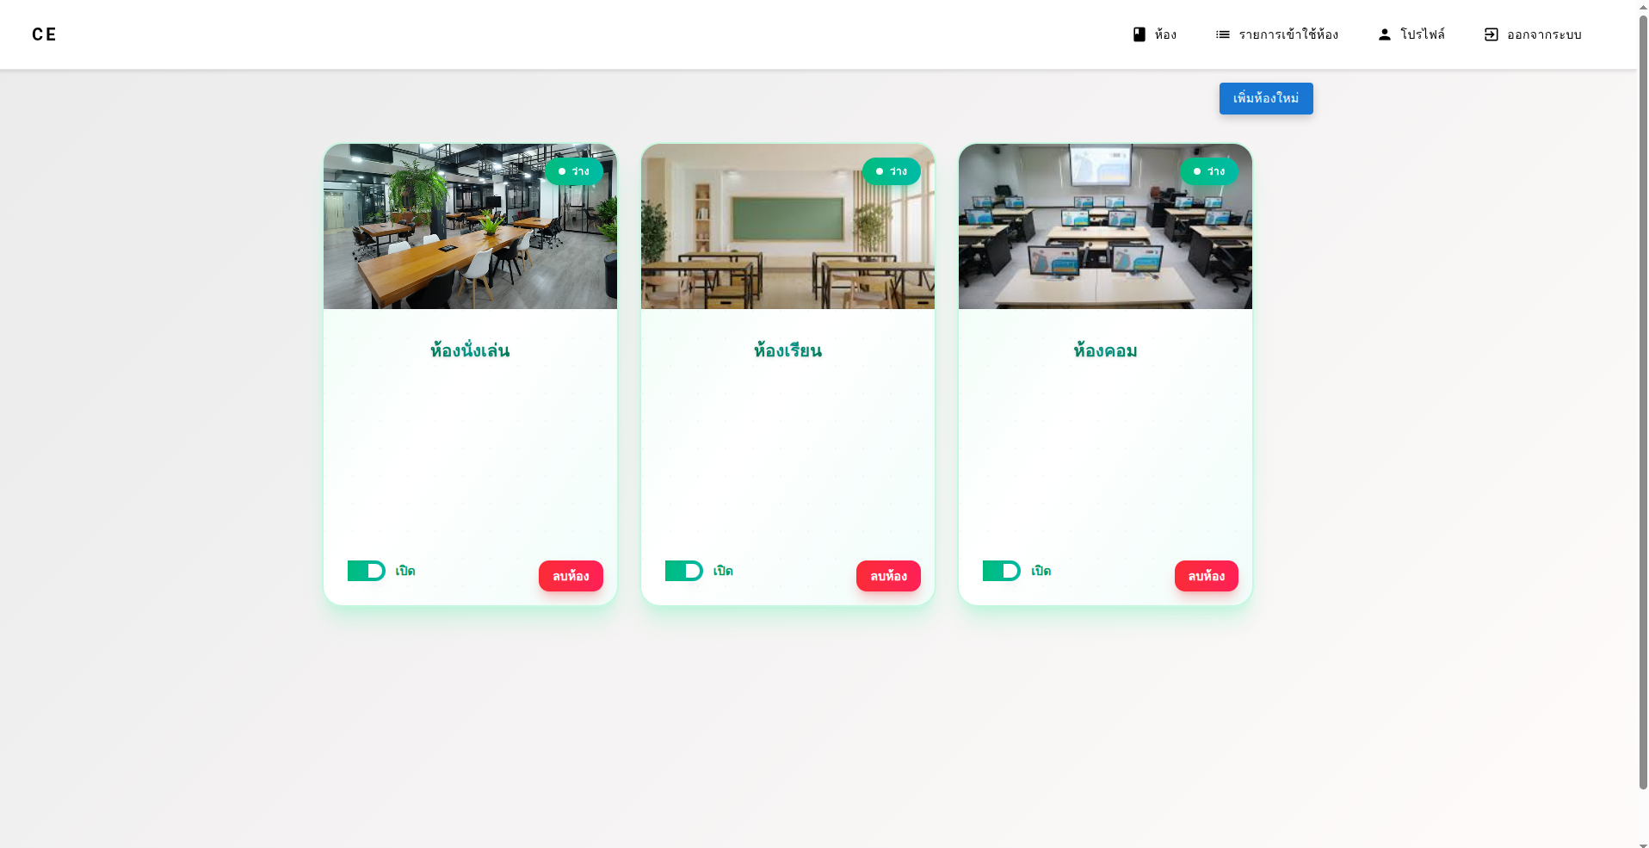The image size is (1649, 848).
Task: Click the green status dot on ห้องนั่งเล่น badge
Action: point(564,171)
